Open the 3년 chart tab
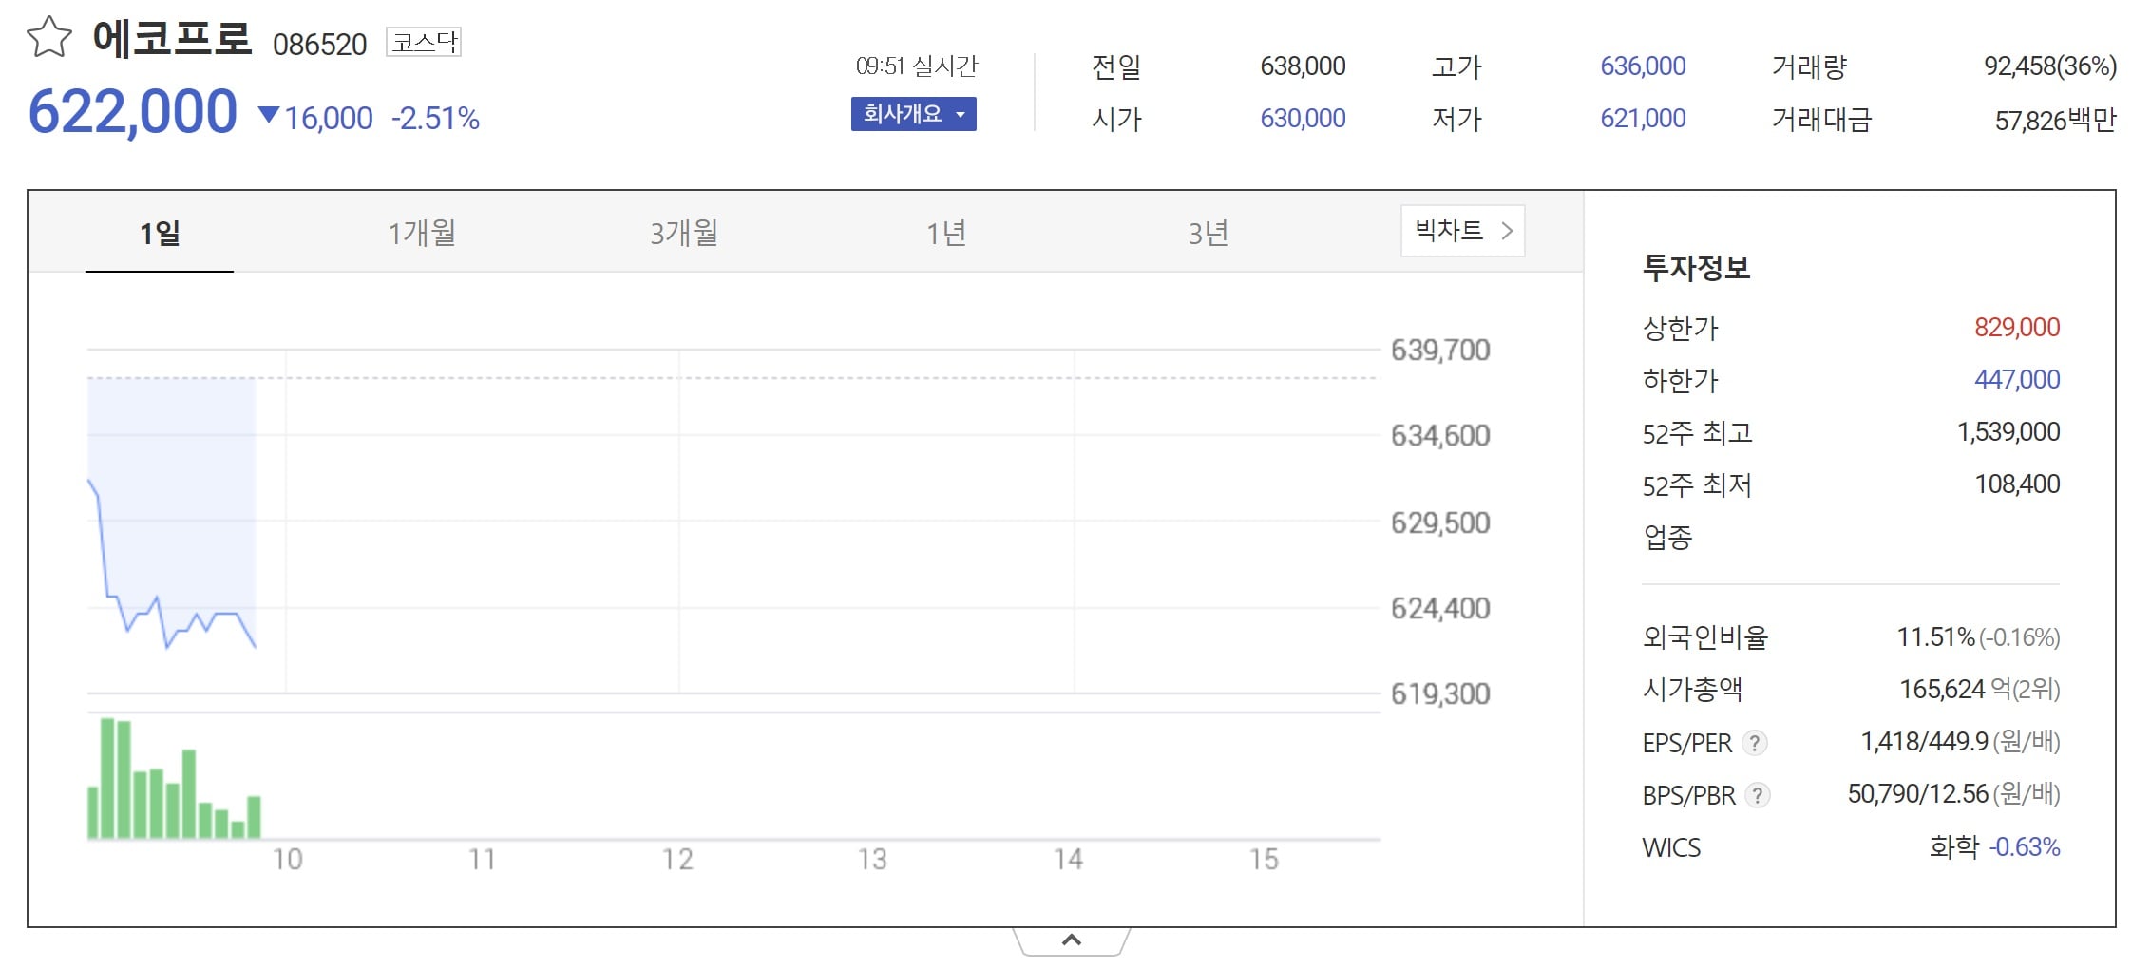The image size is (2151, 968). pos(1209,233)
